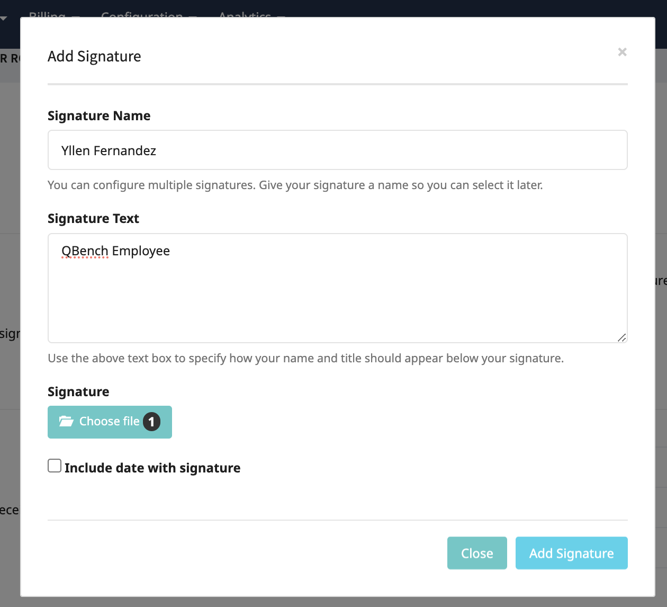
Task: Click inside the Signature Text box
Action: (x=337, y=289)
